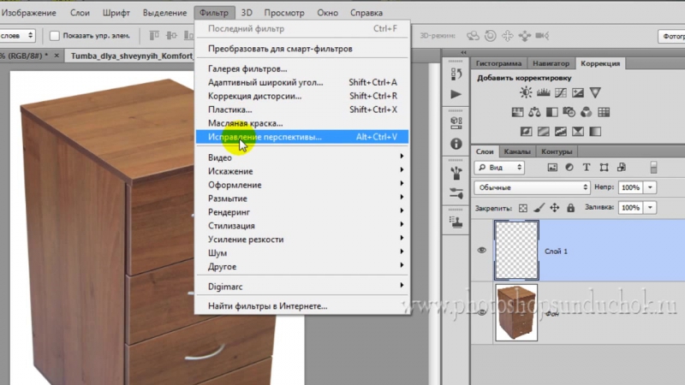Switch to the Навигатор tab
The width and height of the screenshot is (685, 385).
pyautogui.click(x=551, y=63)
